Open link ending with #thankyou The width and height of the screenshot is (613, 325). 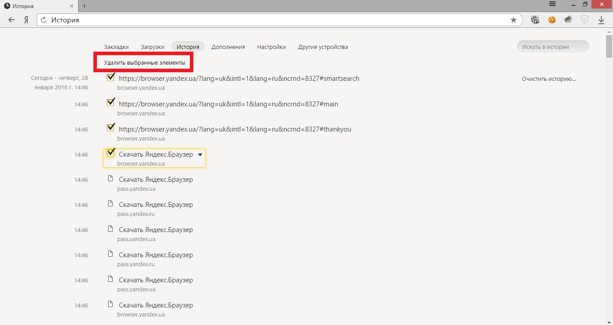click(235, 129)
